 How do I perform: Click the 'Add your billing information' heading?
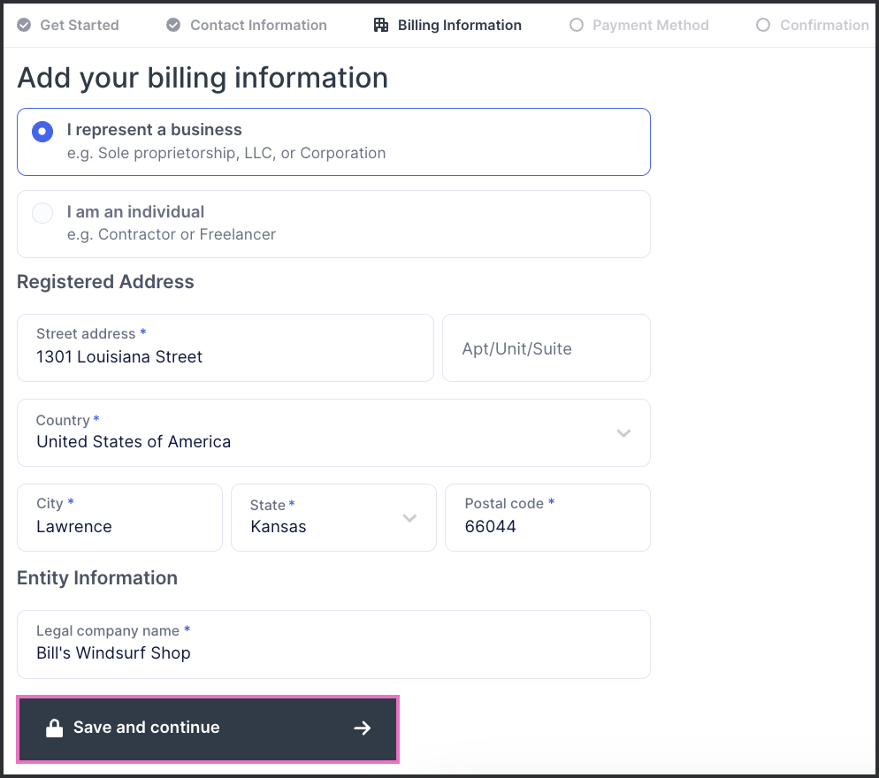point(203,78)
